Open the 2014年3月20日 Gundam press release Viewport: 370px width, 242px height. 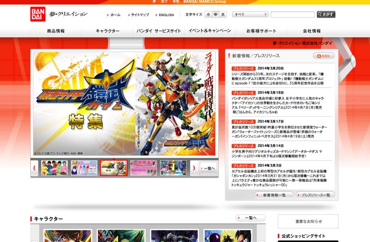pos(277,79)
